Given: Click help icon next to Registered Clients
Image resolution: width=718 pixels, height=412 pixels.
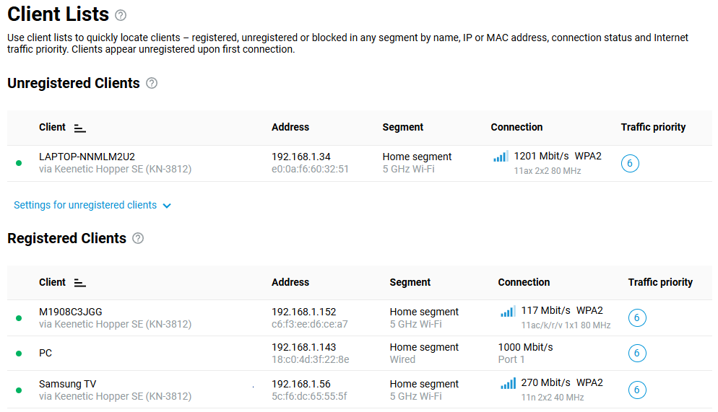Looking at the screenshot, I should [138, 238].
